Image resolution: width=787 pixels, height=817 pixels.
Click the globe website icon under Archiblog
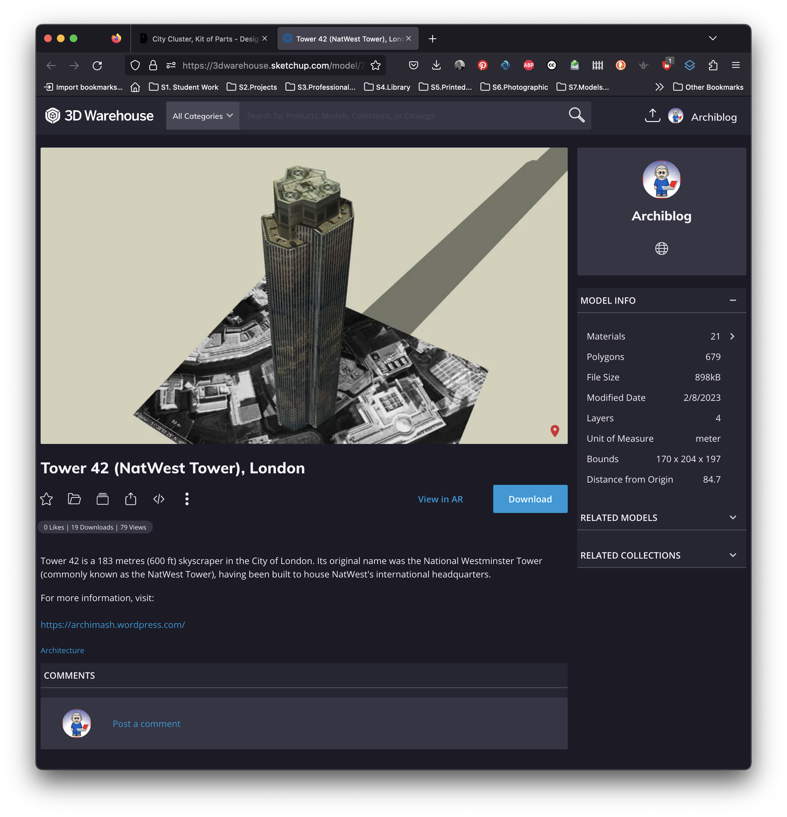661,249
